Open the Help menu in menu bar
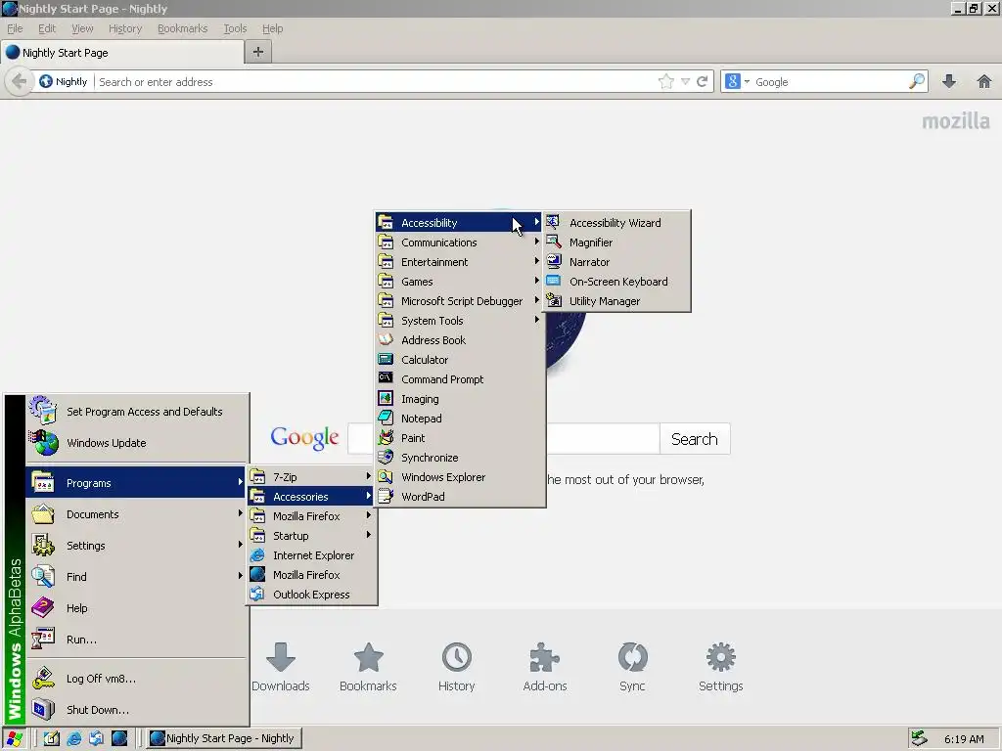1002x751 pixels. tap(272, 28)
